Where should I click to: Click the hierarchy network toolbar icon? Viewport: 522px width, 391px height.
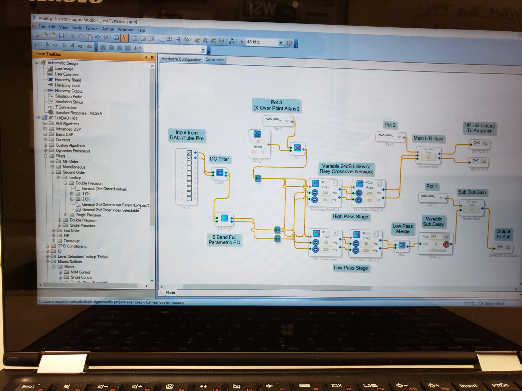[232, 41]
